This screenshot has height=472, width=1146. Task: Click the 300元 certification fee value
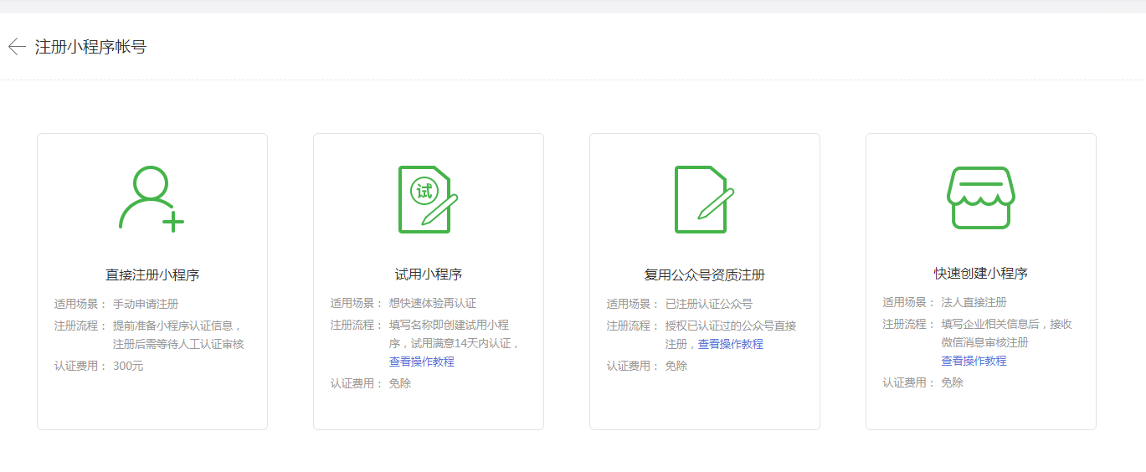pyautogui.click(x=128, y=366)
